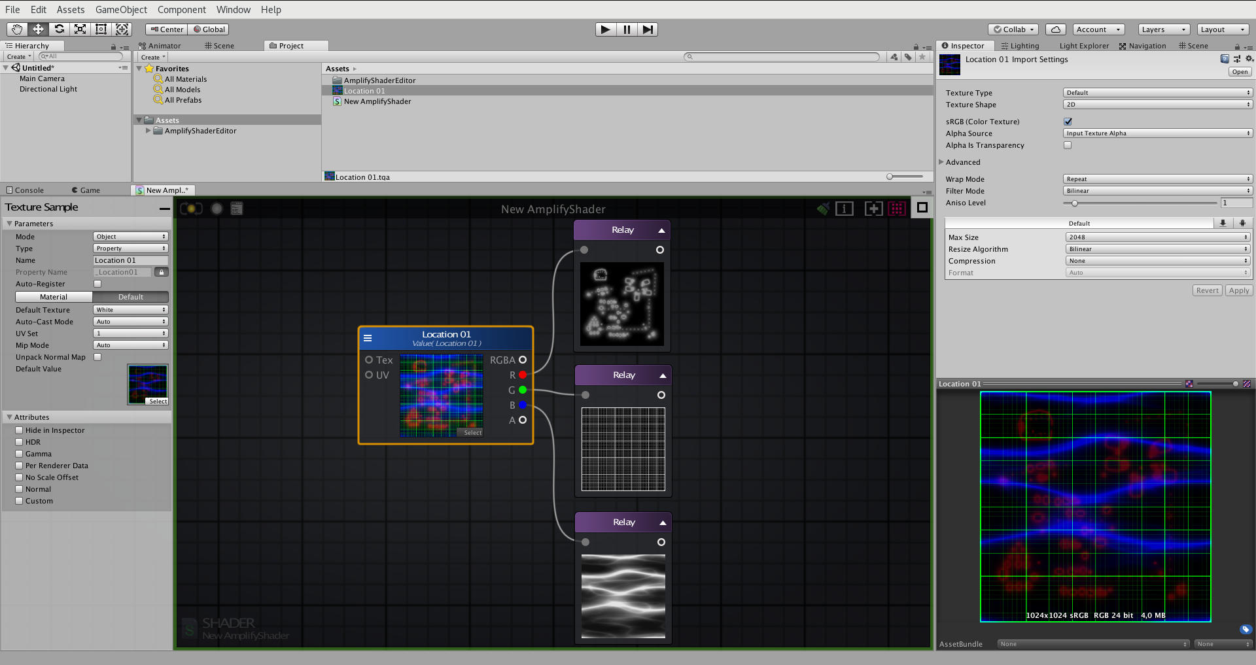This screenshot has height=665, width=1256.
Task: Click the Global orientation toggle button
Action: tap(209, 29)
